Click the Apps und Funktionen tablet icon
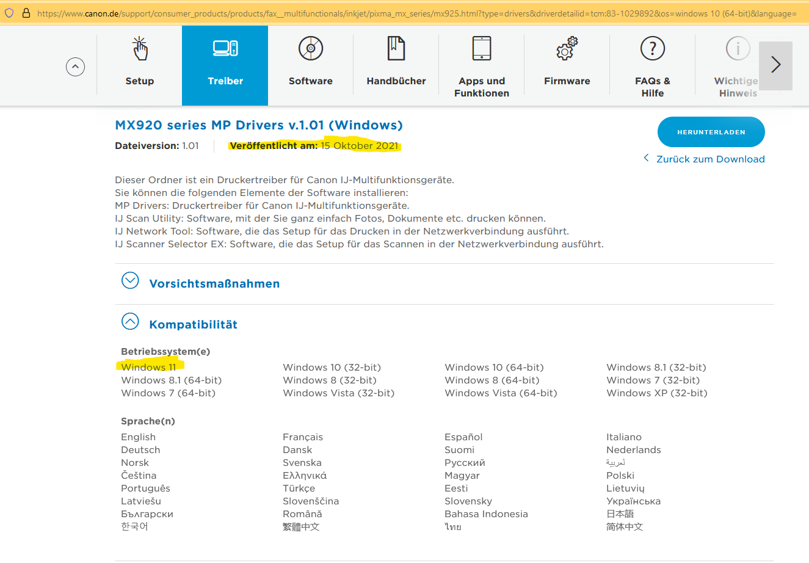Image resolution: width=809 pixels, height=563 pixels. click(482, 48)
